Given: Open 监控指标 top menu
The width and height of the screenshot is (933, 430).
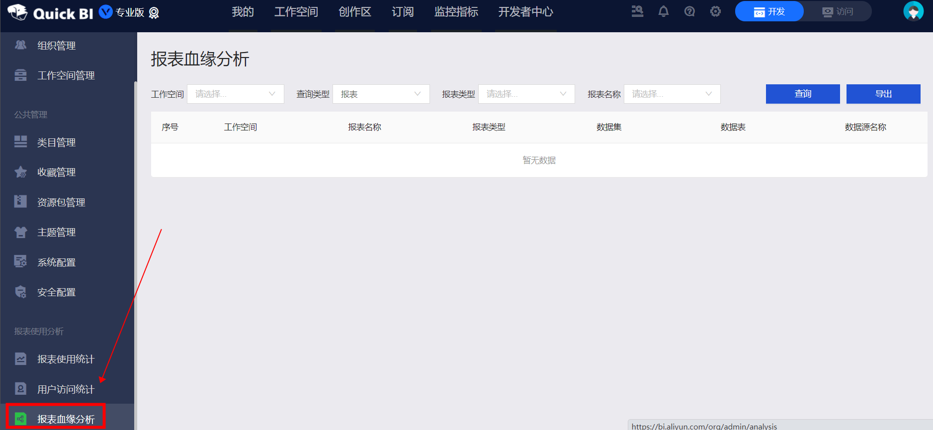Looking at the screenshot, I should click(x=456, y=12).
